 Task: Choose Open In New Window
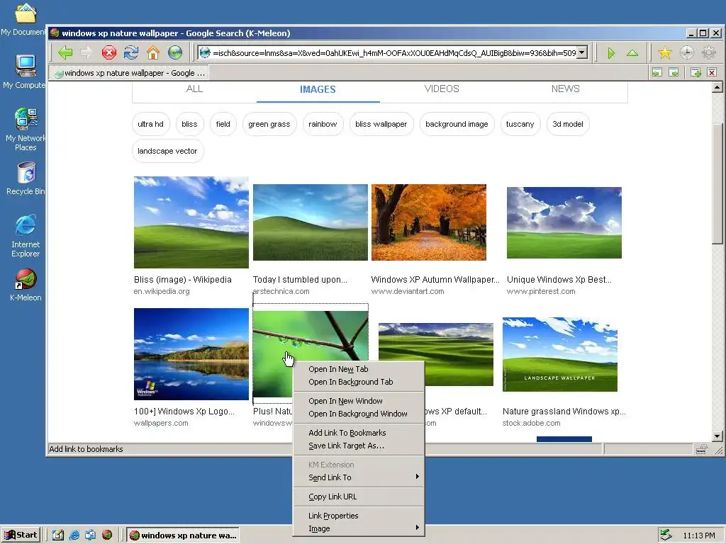coord(359,401)
